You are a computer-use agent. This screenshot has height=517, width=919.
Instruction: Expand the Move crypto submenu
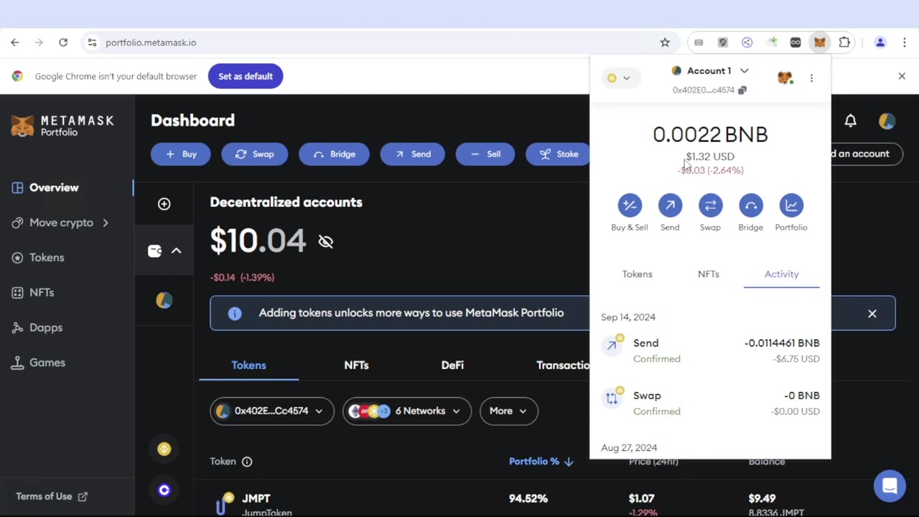coord(61,223)
